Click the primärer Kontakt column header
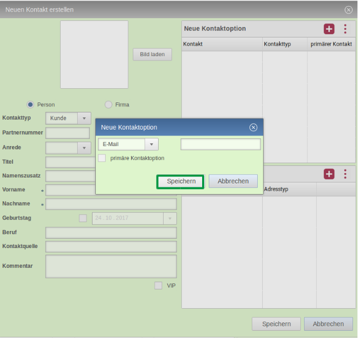 [331, 44]
